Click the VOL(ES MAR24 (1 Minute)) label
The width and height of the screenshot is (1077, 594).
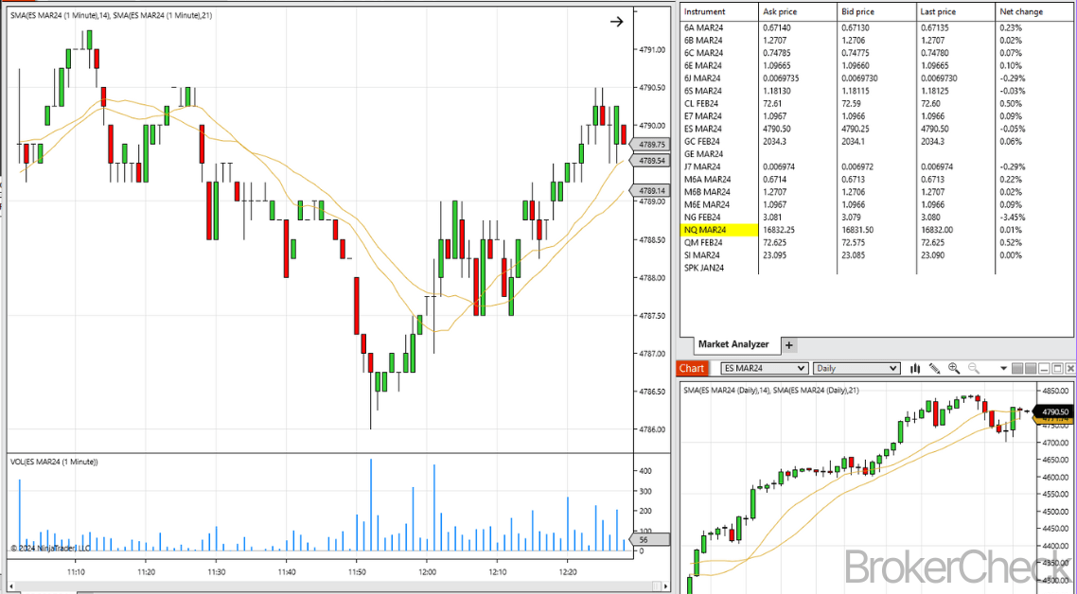54,463
